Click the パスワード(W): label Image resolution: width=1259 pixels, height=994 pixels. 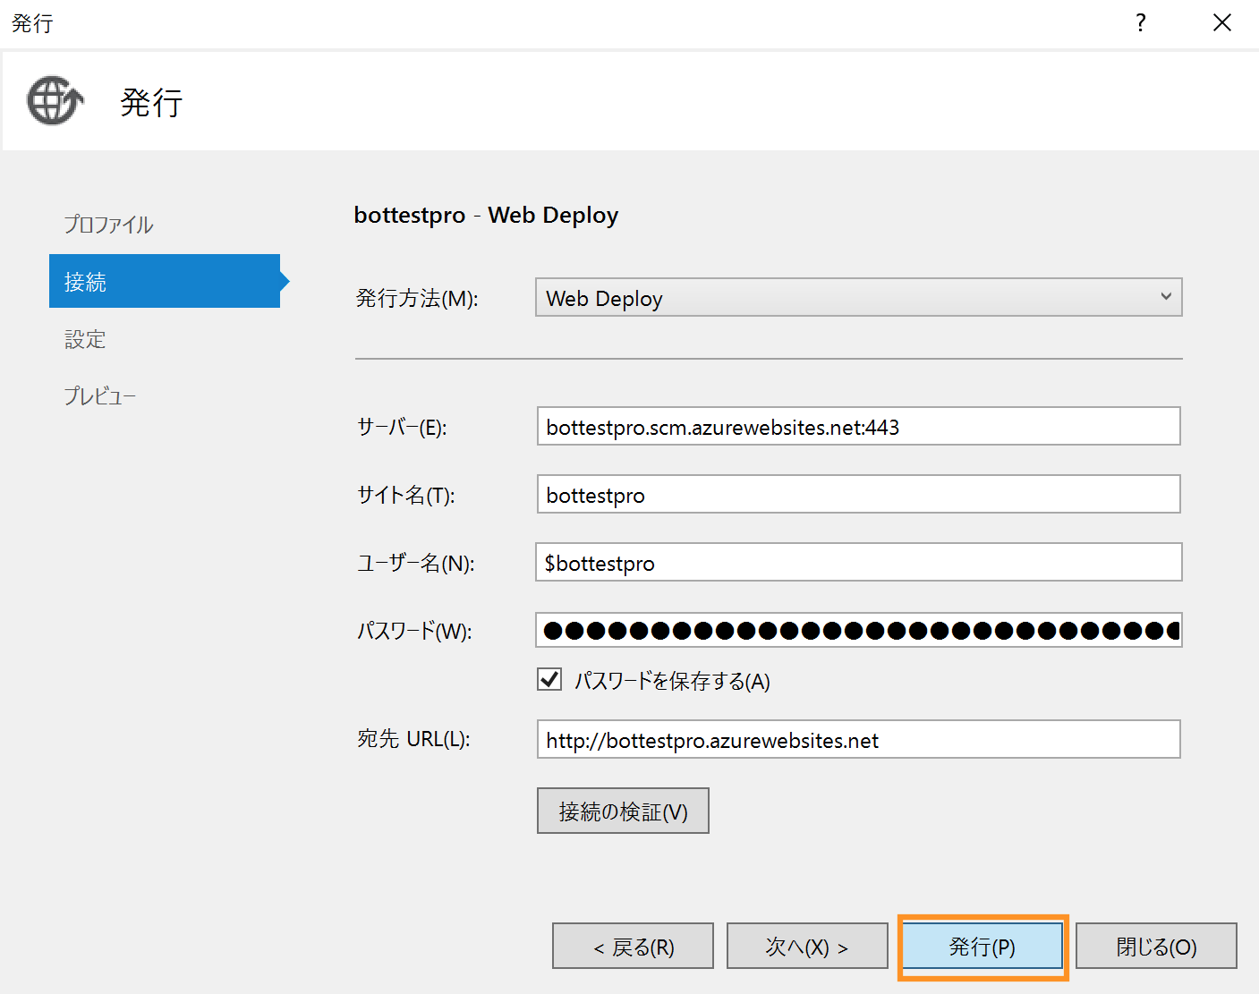pyautogui.click(x=414, y=631)
